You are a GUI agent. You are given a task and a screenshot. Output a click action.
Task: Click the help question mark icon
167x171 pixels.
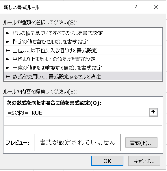[136, 7]
